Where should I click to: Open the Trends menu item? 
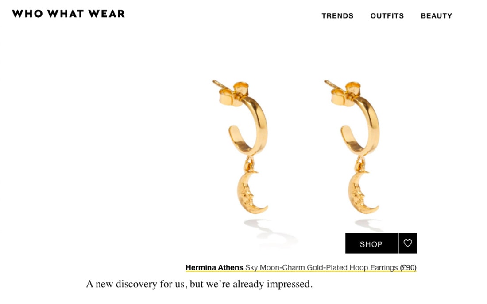click(337, 16)
